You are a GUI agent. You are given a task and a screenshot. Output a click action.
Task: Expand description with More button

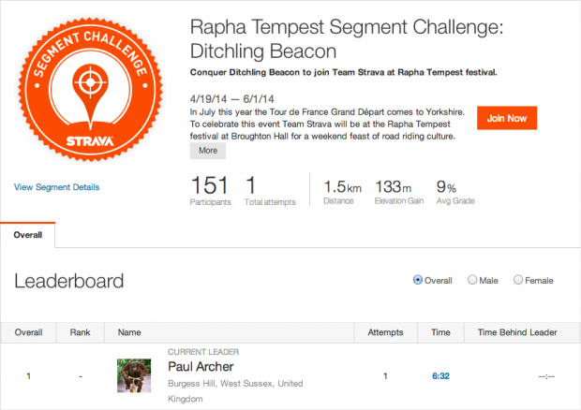coord(208,150)
